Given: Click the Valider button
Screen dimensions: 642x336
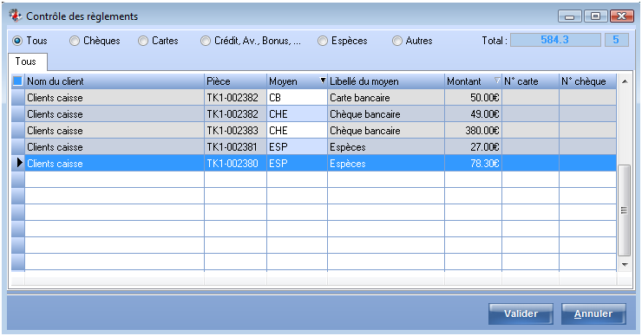Looking at the screenshot, I should (x=521, y=313).
